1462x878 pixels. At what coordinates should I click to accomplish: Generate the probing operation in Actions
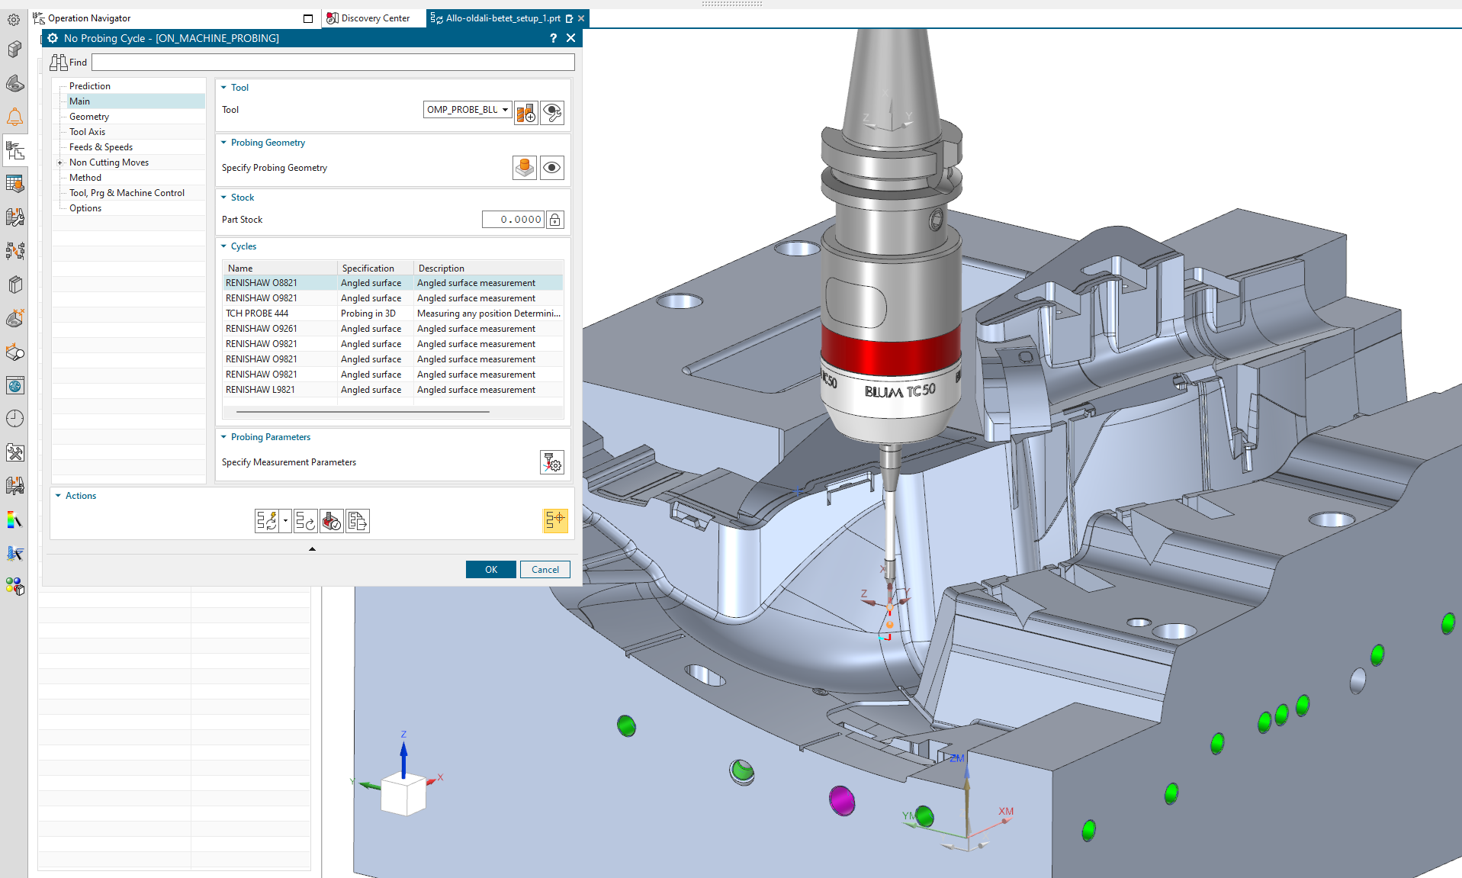pyautogui.click(x=266, y=521)
